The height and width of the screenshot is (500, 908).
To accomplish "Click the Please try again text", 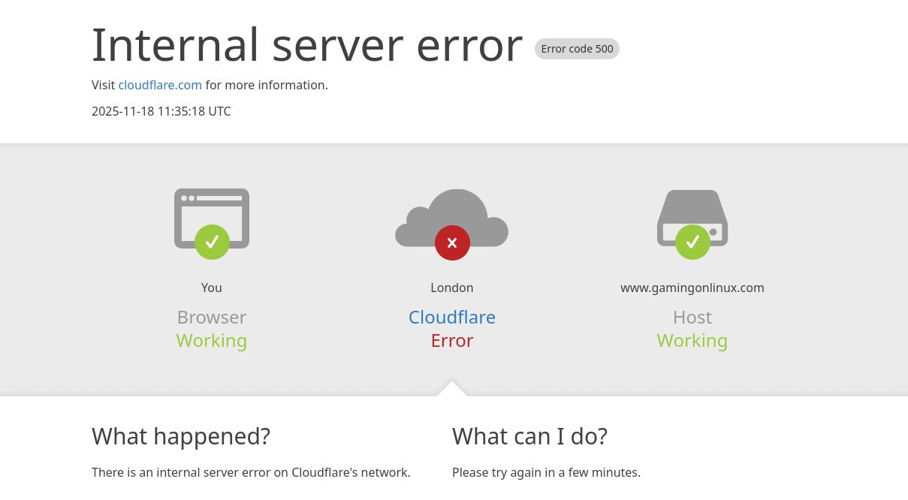I will [x=546, y=472].
